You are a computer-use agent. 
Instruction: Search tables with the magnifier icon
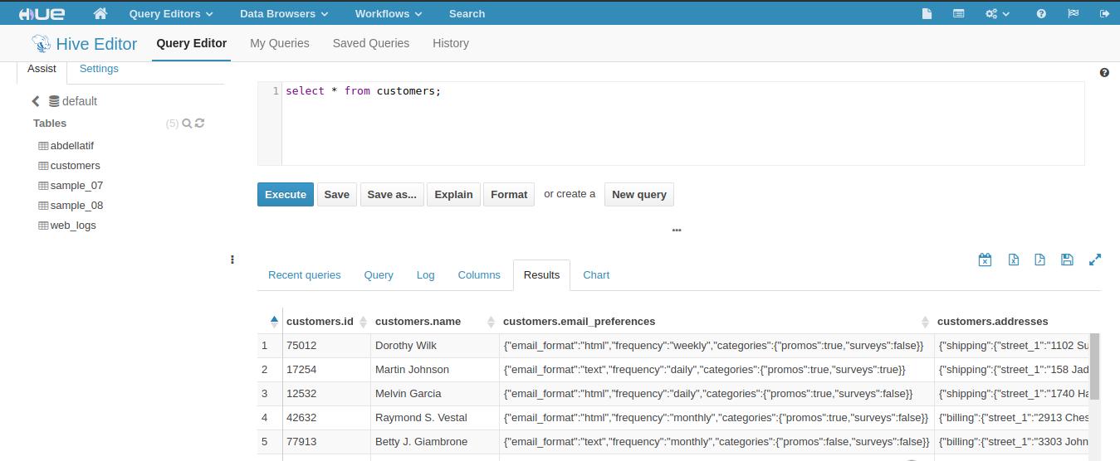tap(187, 123)
